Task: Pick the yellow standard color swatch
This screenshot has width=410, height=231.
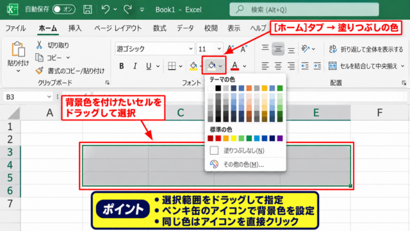Action: 233,138
